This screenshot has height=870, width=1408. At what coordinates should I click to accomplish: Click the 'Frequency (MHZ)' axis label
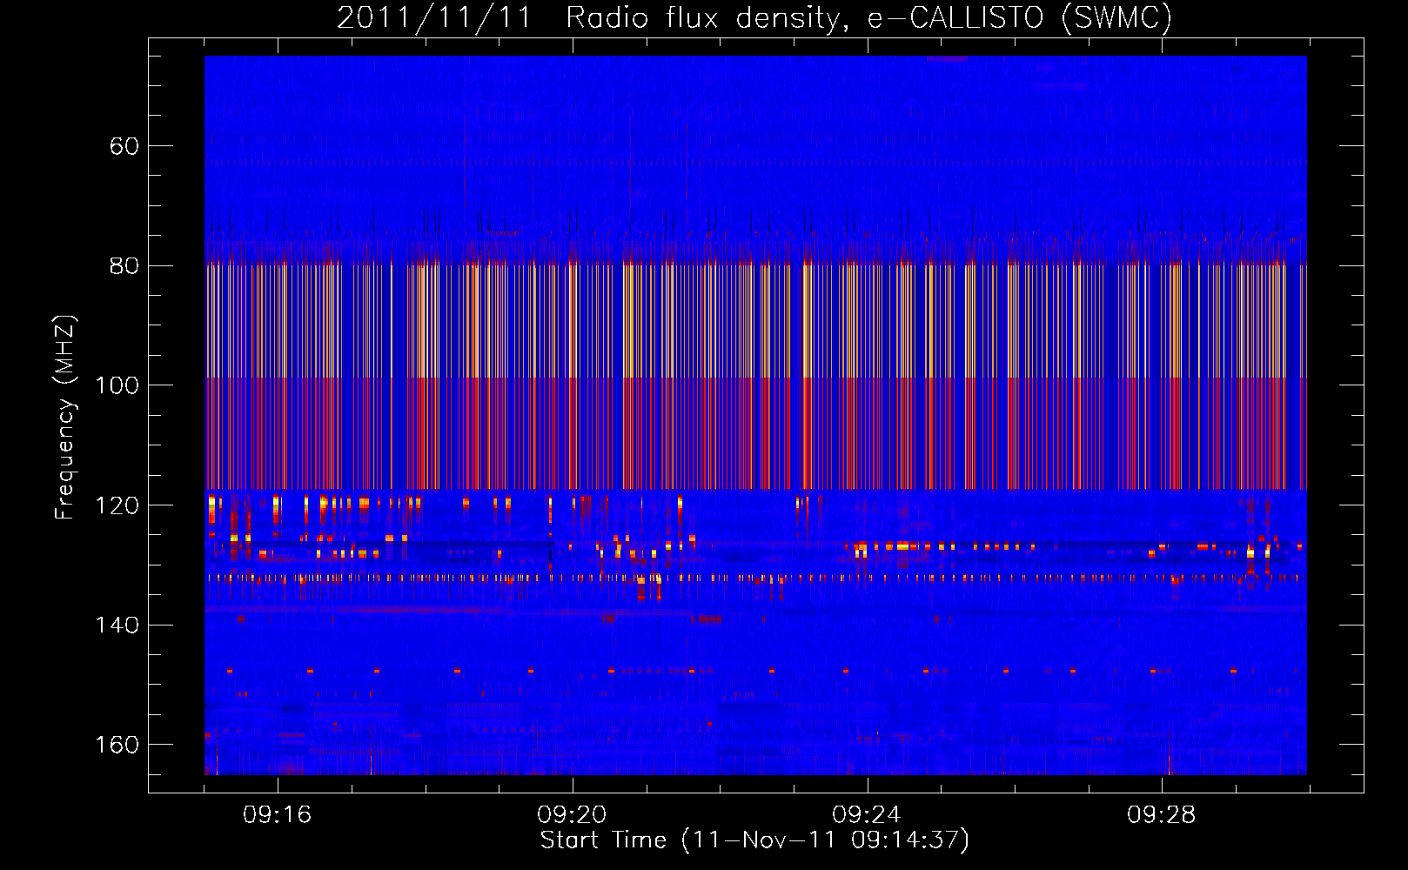[65, 417]
